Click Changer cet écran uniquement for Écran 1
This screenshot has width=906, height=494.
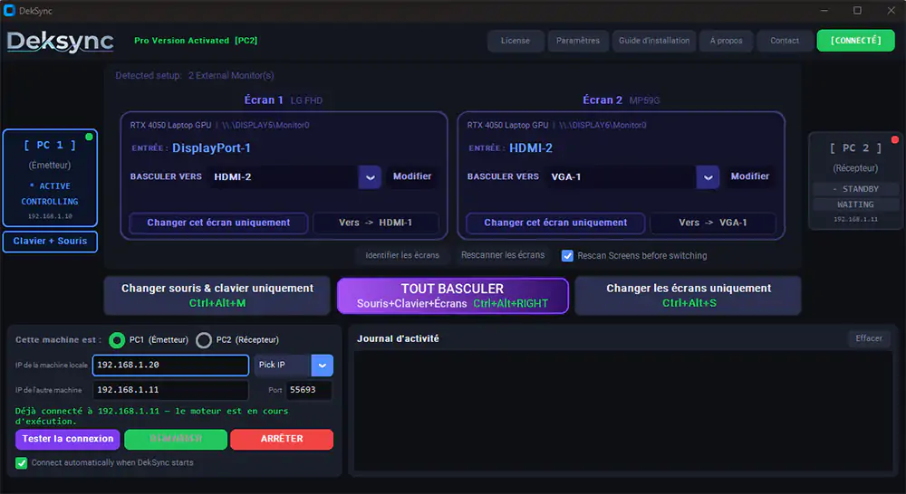click(218, 223)
